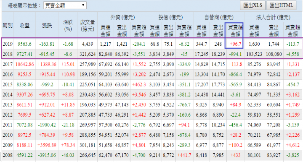The image size is (303, 162).
Task: Select the 2012 period cell
Action: click(8, 115)
